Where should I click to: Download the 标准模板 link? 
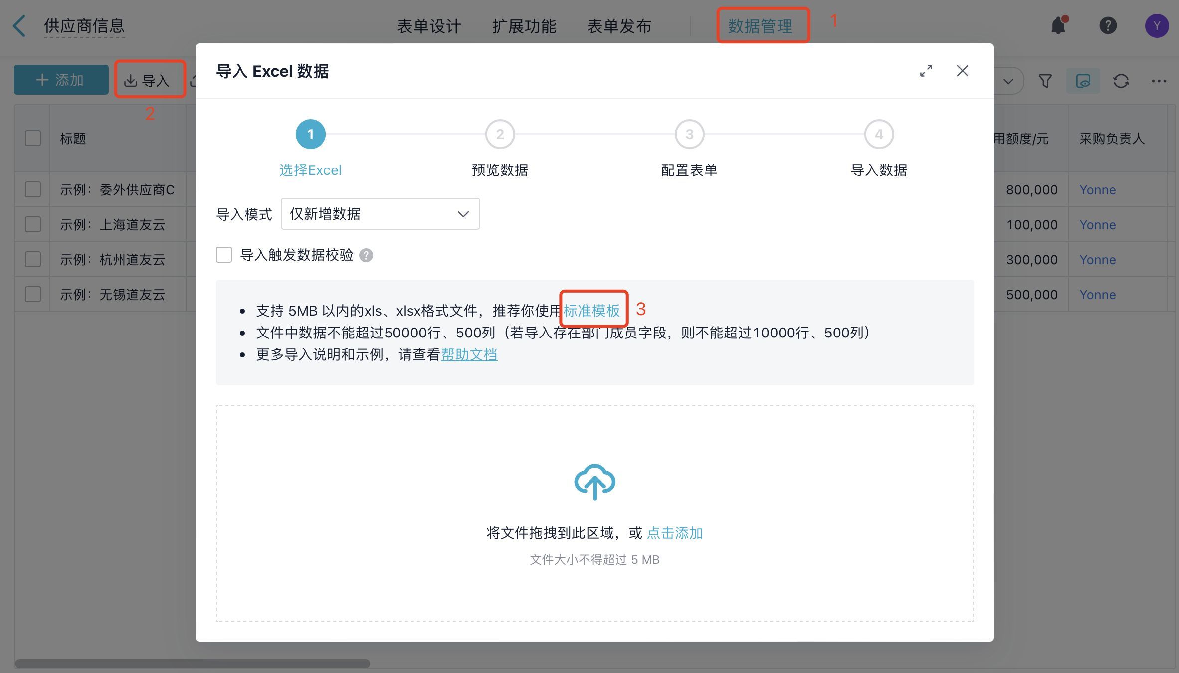[592, 311]
